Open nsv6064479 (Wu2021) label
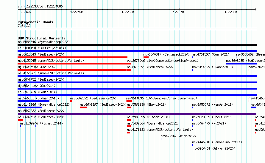Viewport: 265px width, 163px height. [x=209, y=123]
